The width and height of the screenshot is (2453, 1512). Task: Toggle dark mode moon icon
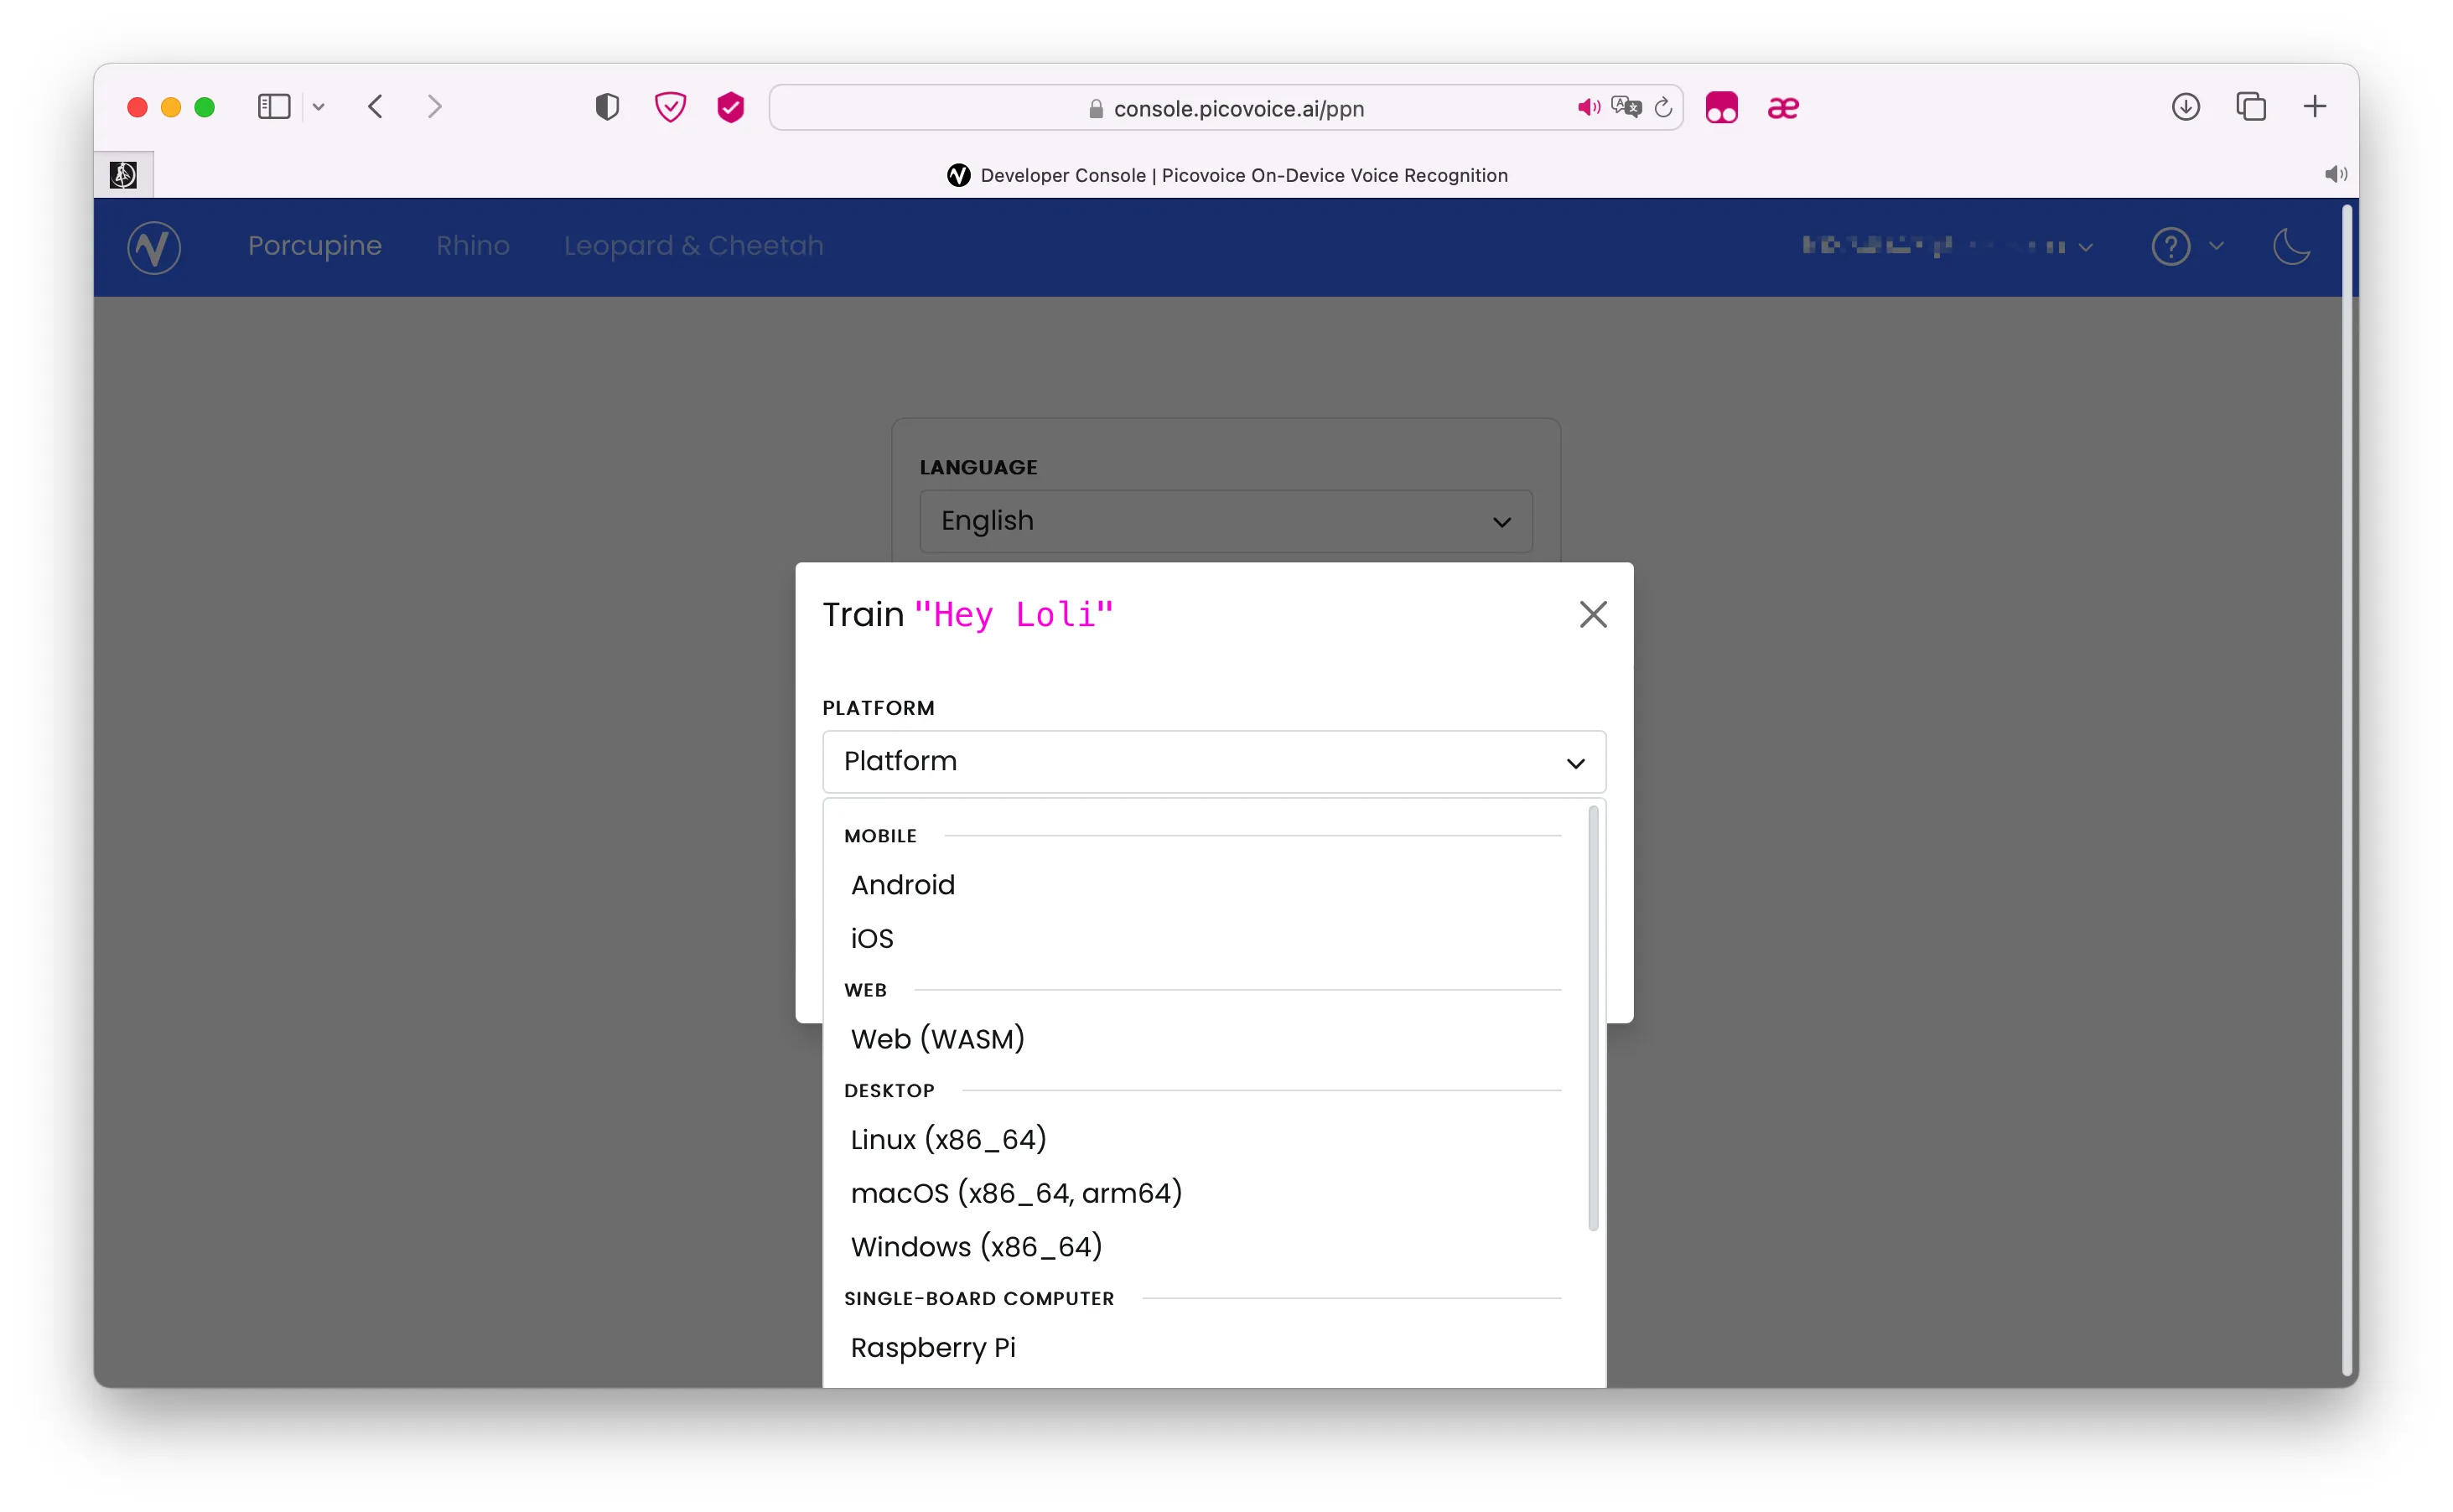(x=2291, y=246)
